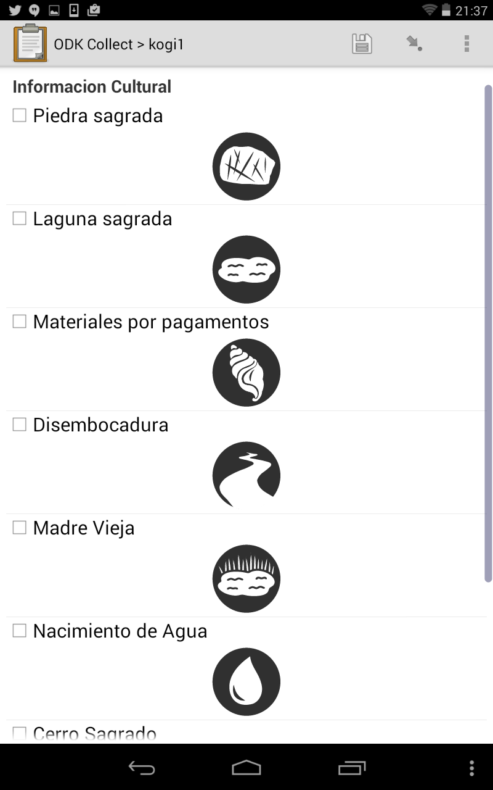Image resolution: width=493 pixels, height=790 pixels.
Task: Check the Materiales por pagamentos checkbox
Action: tap(20, 322)
